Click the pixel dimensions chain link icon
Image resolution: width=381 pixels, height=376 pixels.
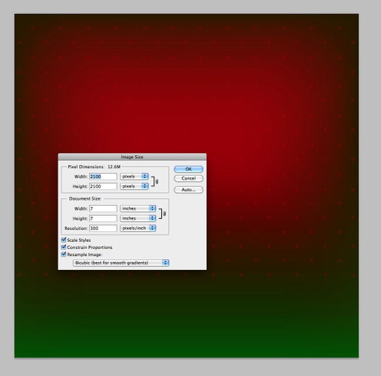[x=157, y=182]
